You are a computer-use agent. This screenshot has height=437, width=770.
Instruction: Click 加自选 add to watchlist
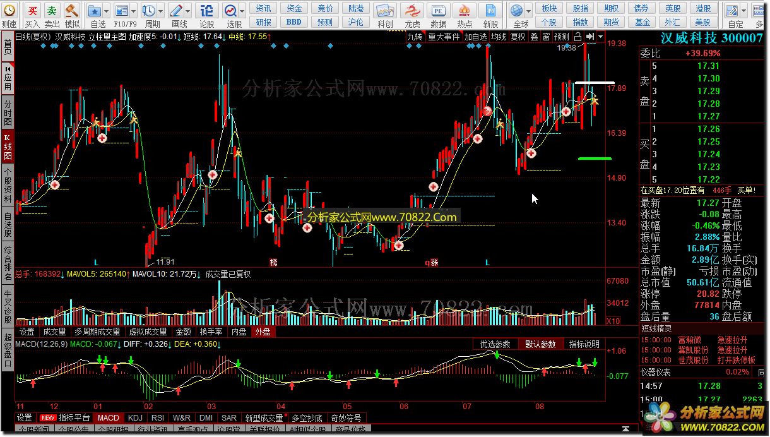pos(475,37)
